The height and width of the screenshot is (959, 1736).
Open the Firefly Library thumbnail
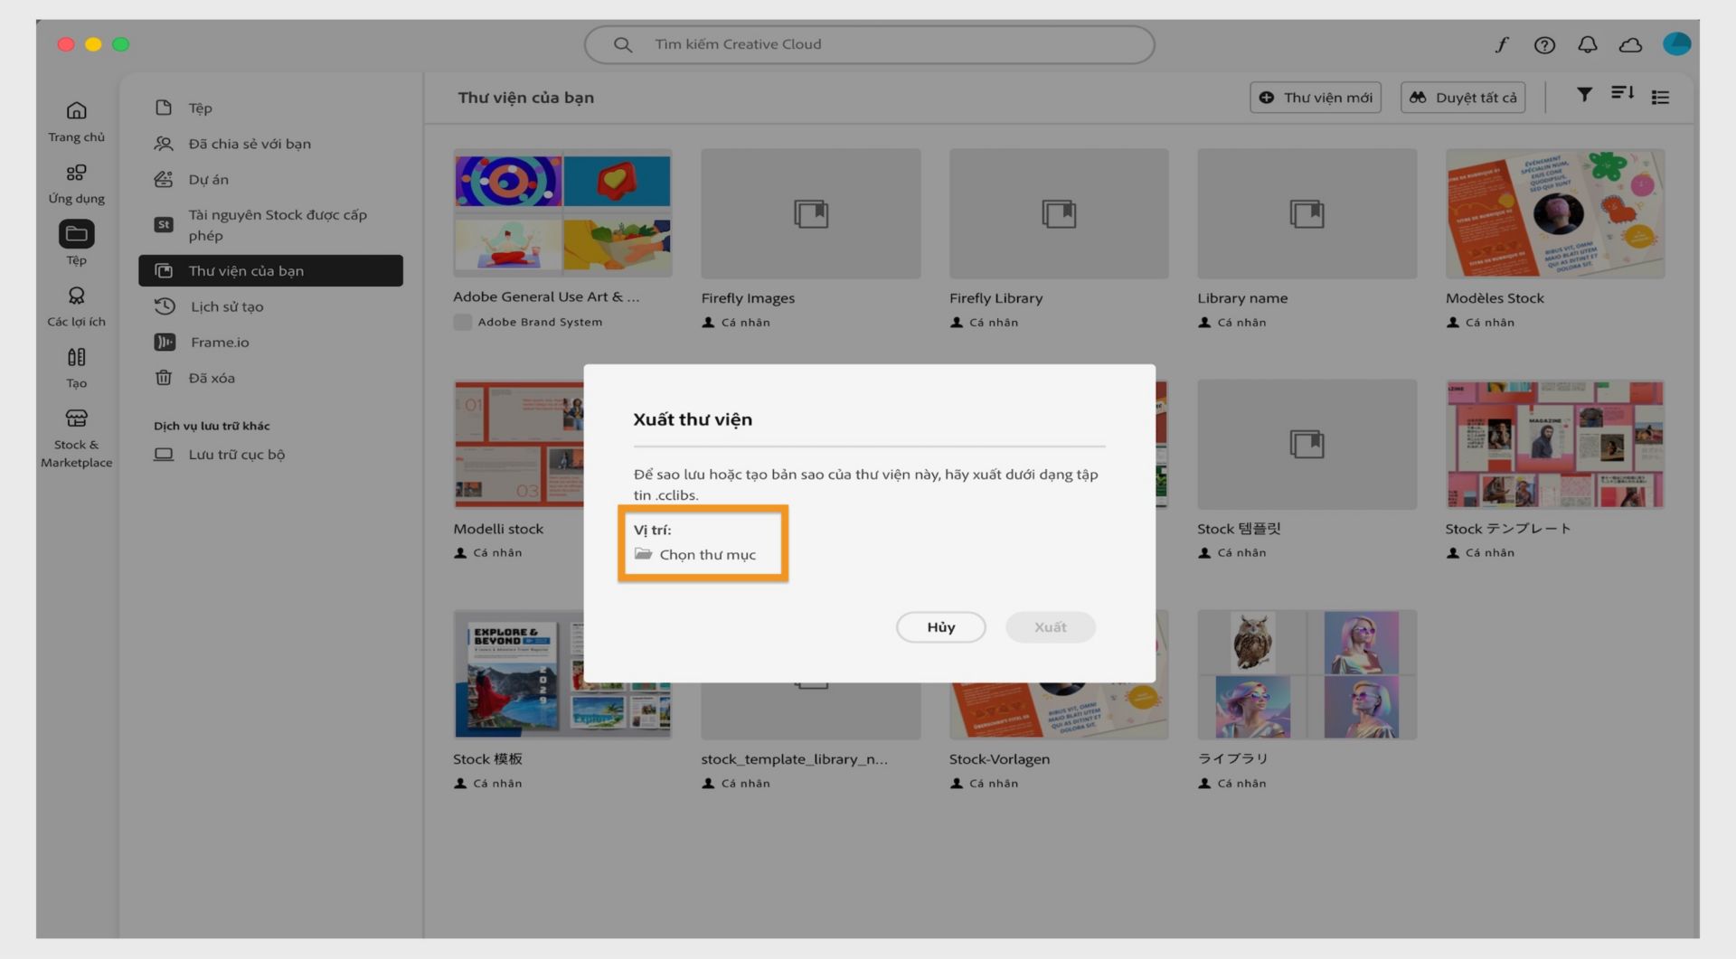tap(1059, 213)
